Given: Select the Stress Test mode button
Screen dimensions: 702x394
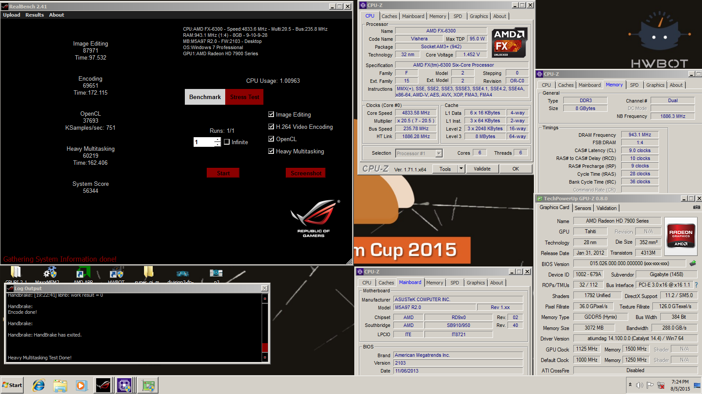Looking at the screenshot, I should click(245, 97).
